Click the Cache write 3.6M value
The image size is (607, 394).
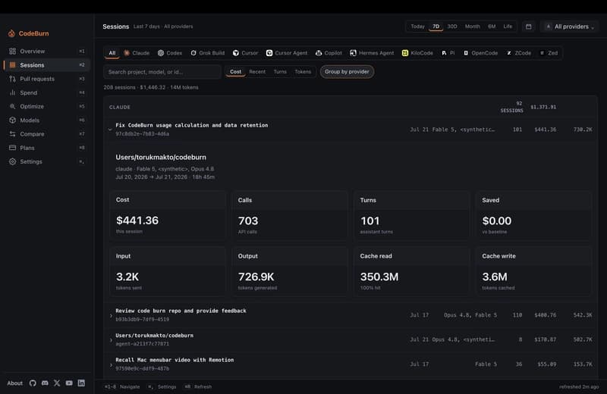point(495,277)
